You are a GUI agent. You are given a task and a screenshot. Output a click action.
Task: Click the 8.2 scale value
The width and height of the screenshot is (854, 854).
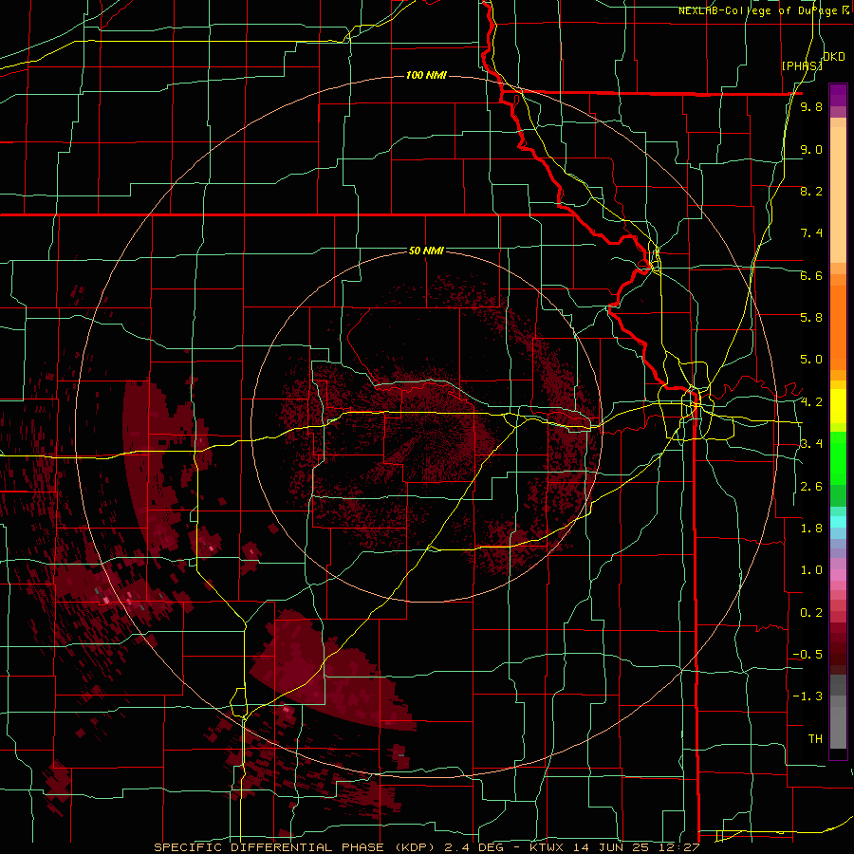pos(811,191)
